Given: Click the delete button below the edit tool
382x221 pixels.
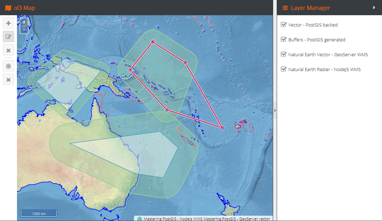Looking at the screenshot, I should coord(8,50).
